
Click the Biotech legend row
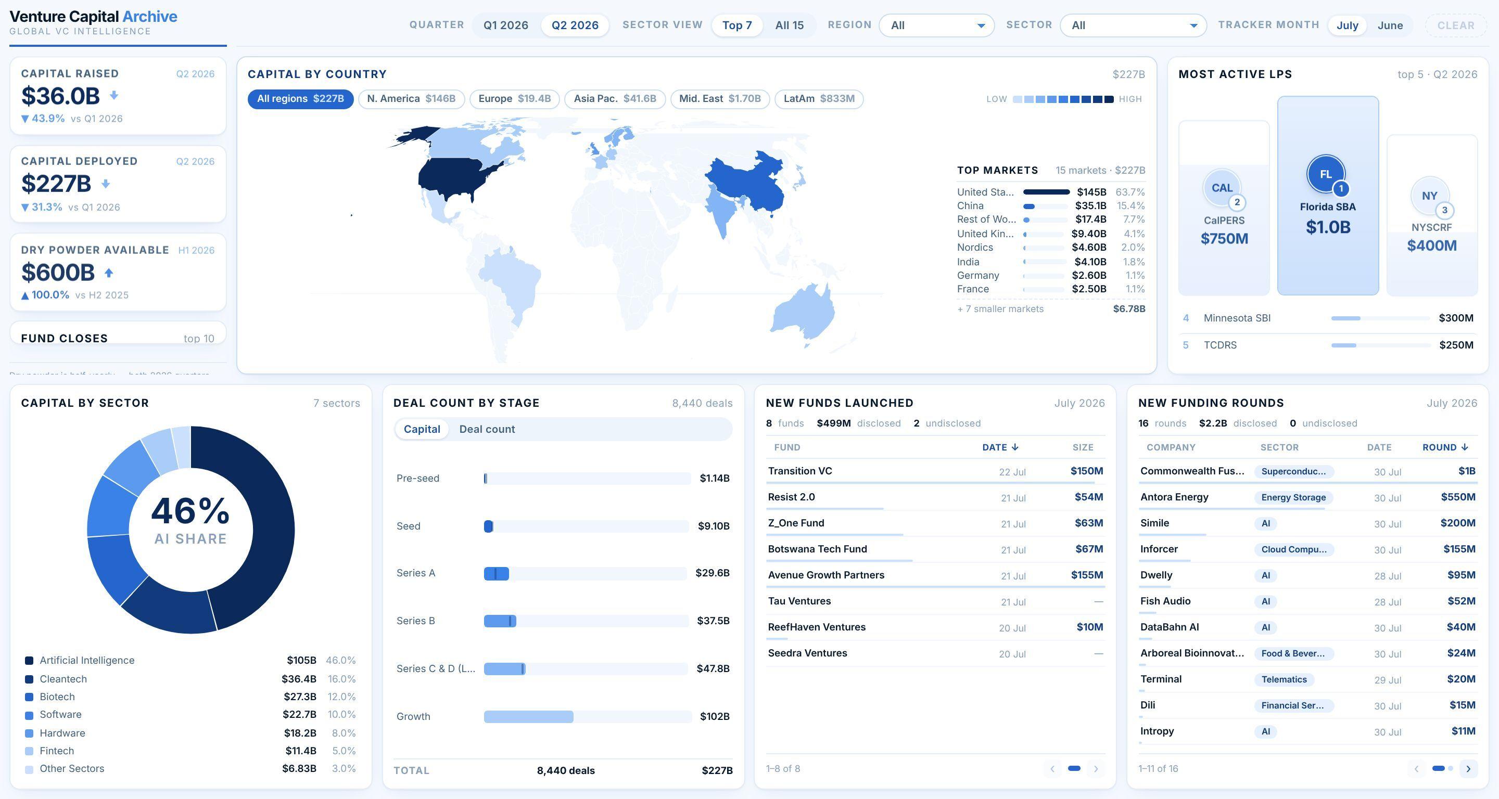pyautogui.click(x=190, y=697)
